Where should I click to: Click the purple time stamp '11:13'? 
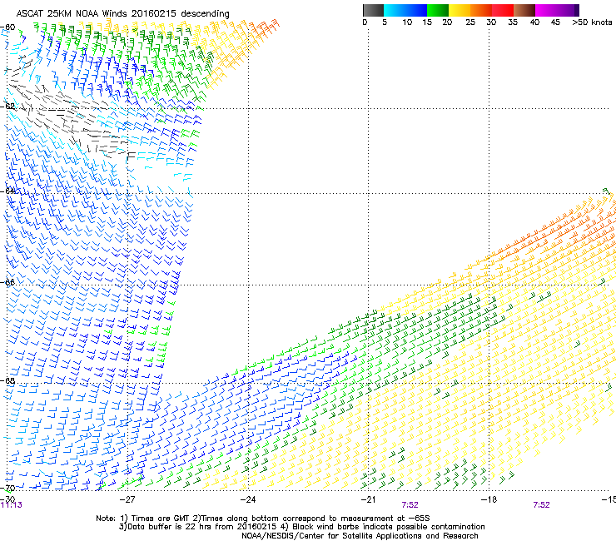tap(12, 505)
